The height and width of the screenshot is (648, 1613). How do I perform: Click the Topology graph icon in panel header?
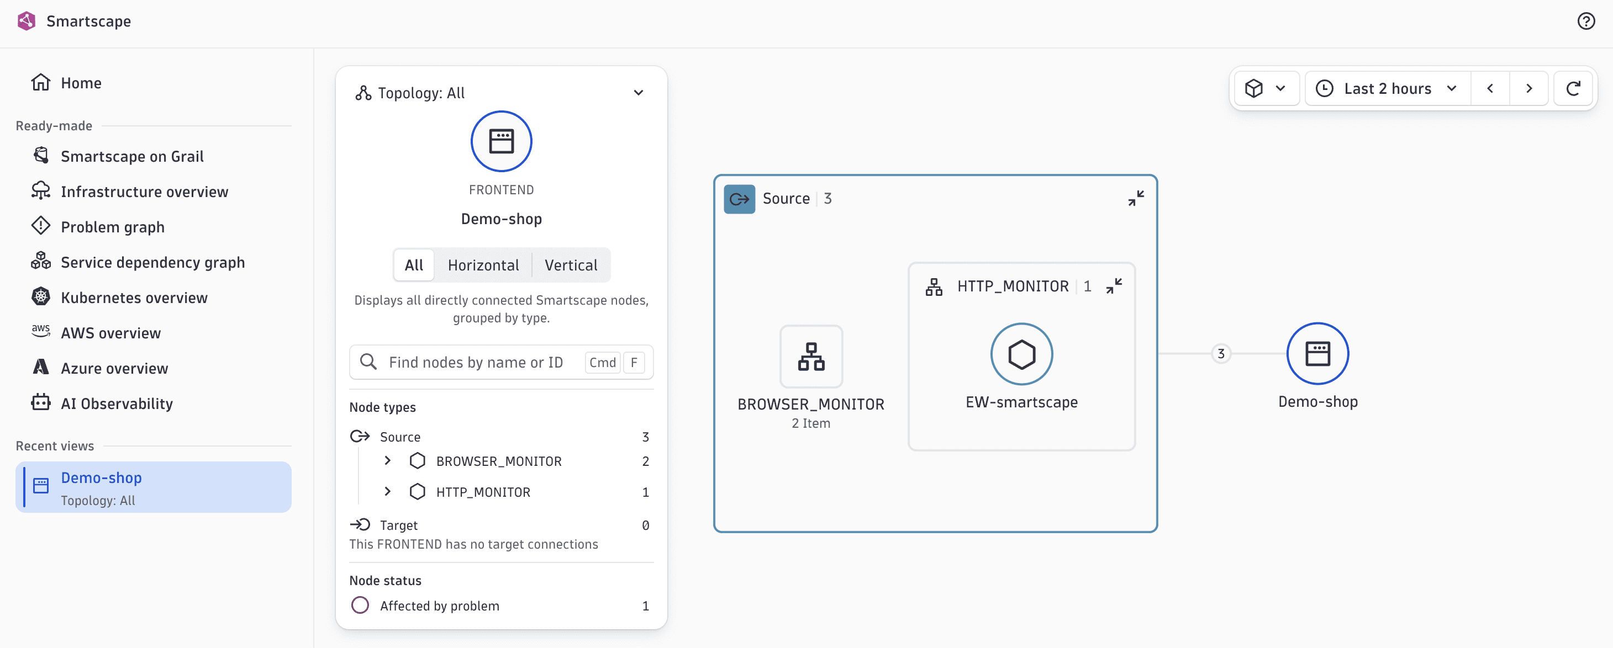point(363,93)
